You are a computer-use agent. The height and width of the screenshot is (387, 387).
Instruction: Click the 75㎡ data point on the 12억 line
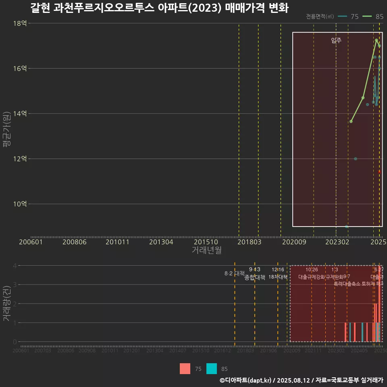pos(356,159)
